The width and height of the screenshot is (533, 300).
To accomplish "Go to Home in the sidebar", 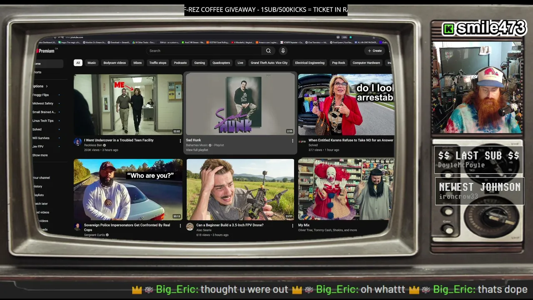I will coord(48,64).
